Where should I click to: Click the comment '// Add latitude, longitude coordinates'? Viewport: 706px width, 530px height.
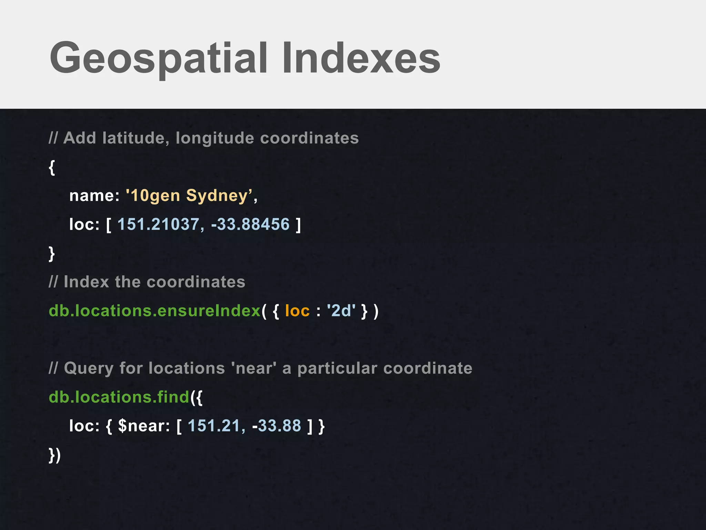click(x=204, y=138)
